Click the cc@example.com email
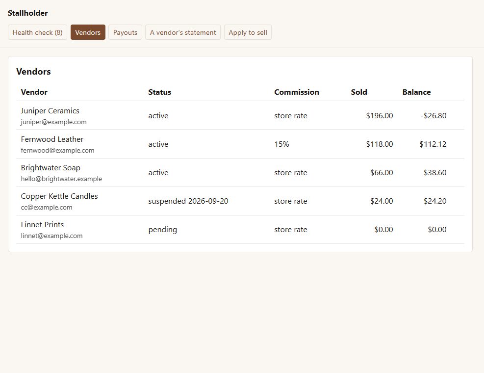This screenshot has width=484, height=373. [47, 208]
